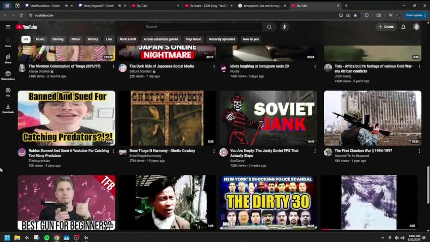
Task: Select the Rock & Roll filter chip
Action: pos(128,39)
